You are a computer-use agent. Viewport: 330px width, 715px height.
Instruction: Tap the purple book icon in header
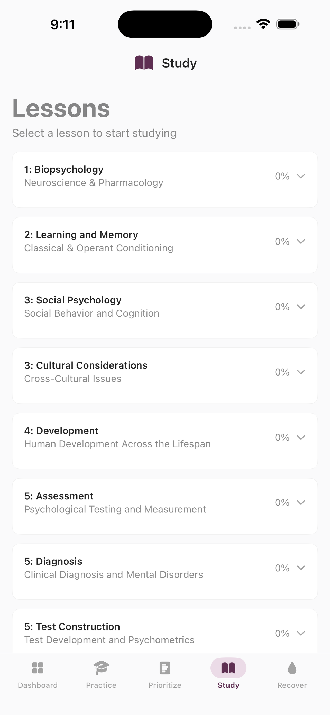tap(144, 63)
